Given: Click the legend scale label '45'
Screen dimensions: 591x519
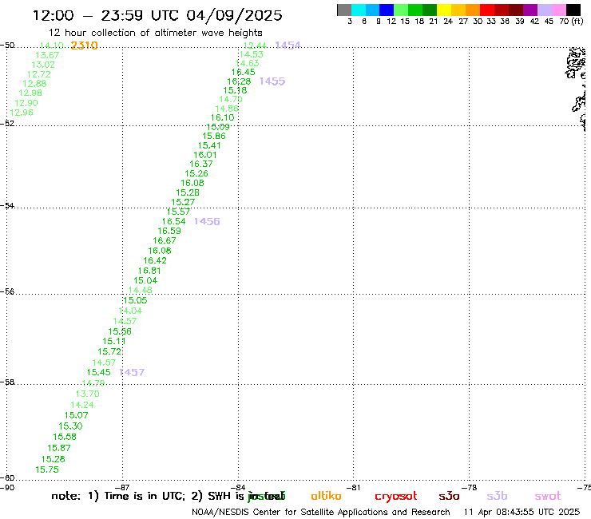Looking at the screenshot, I should 549,22.
